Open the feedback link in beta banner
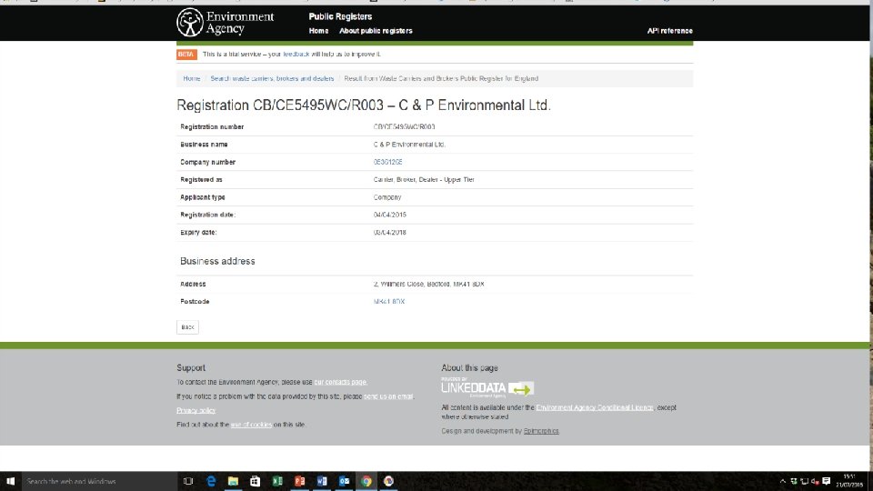 click(x=296, y=54)
